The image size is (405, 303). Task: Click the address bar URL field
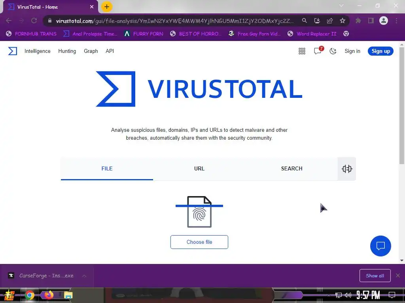(174, 21)
